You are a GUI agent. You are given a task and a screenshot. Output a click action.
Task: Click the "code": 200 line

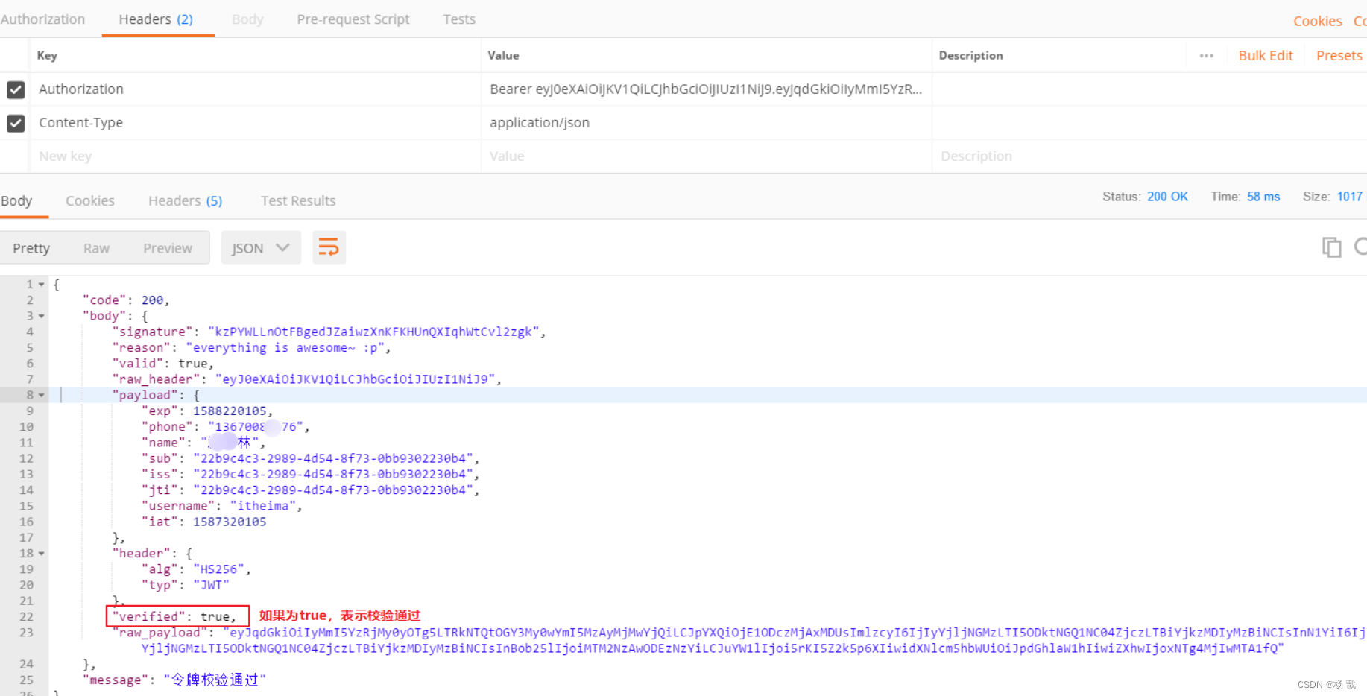126,300
